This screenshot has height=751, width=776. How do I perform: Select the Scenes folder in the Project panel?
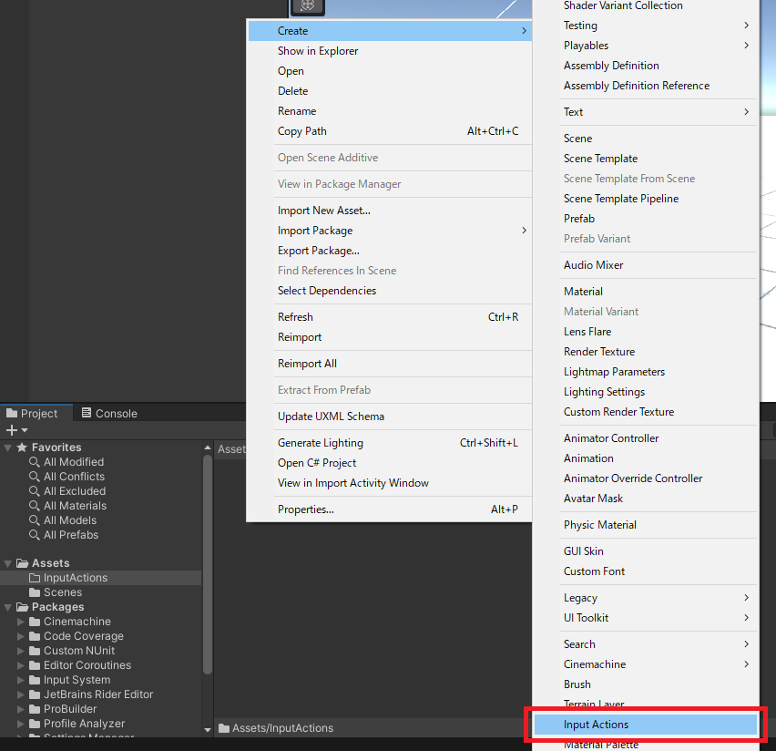(61, 592)
